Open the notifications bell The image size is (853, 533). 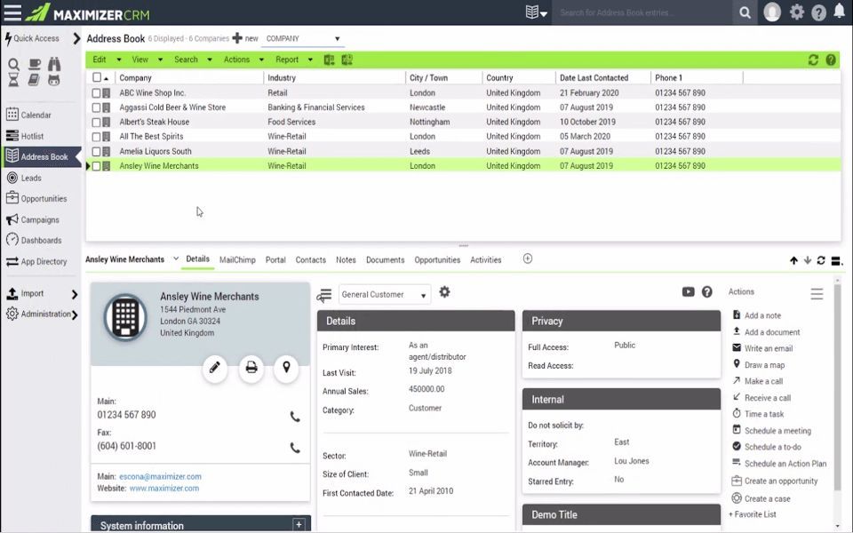click(x=840, y=12)
